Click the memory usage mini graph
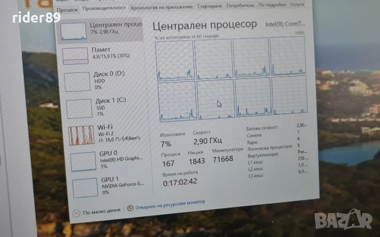380x237 pixels. click(75, 56)
